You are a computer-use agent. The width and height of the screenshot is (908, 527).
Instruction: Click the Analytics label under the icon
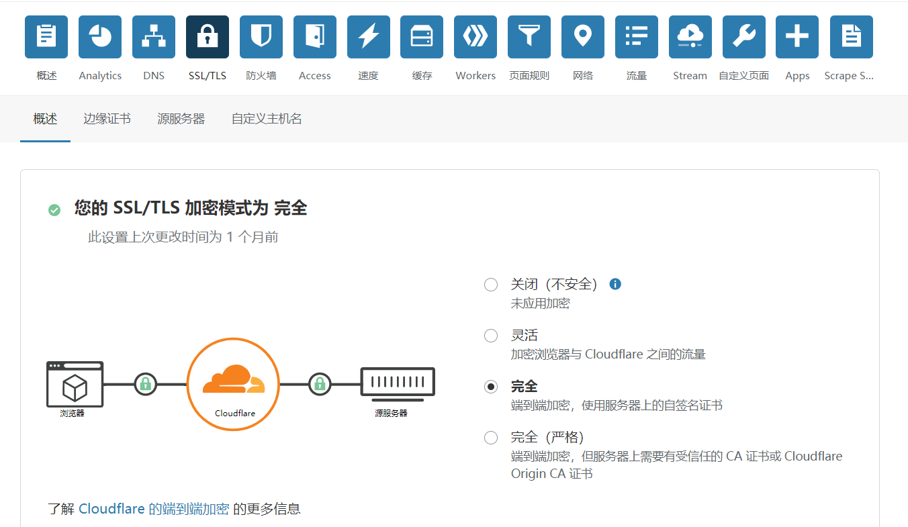pyautogui.click(x=100, y=76)
